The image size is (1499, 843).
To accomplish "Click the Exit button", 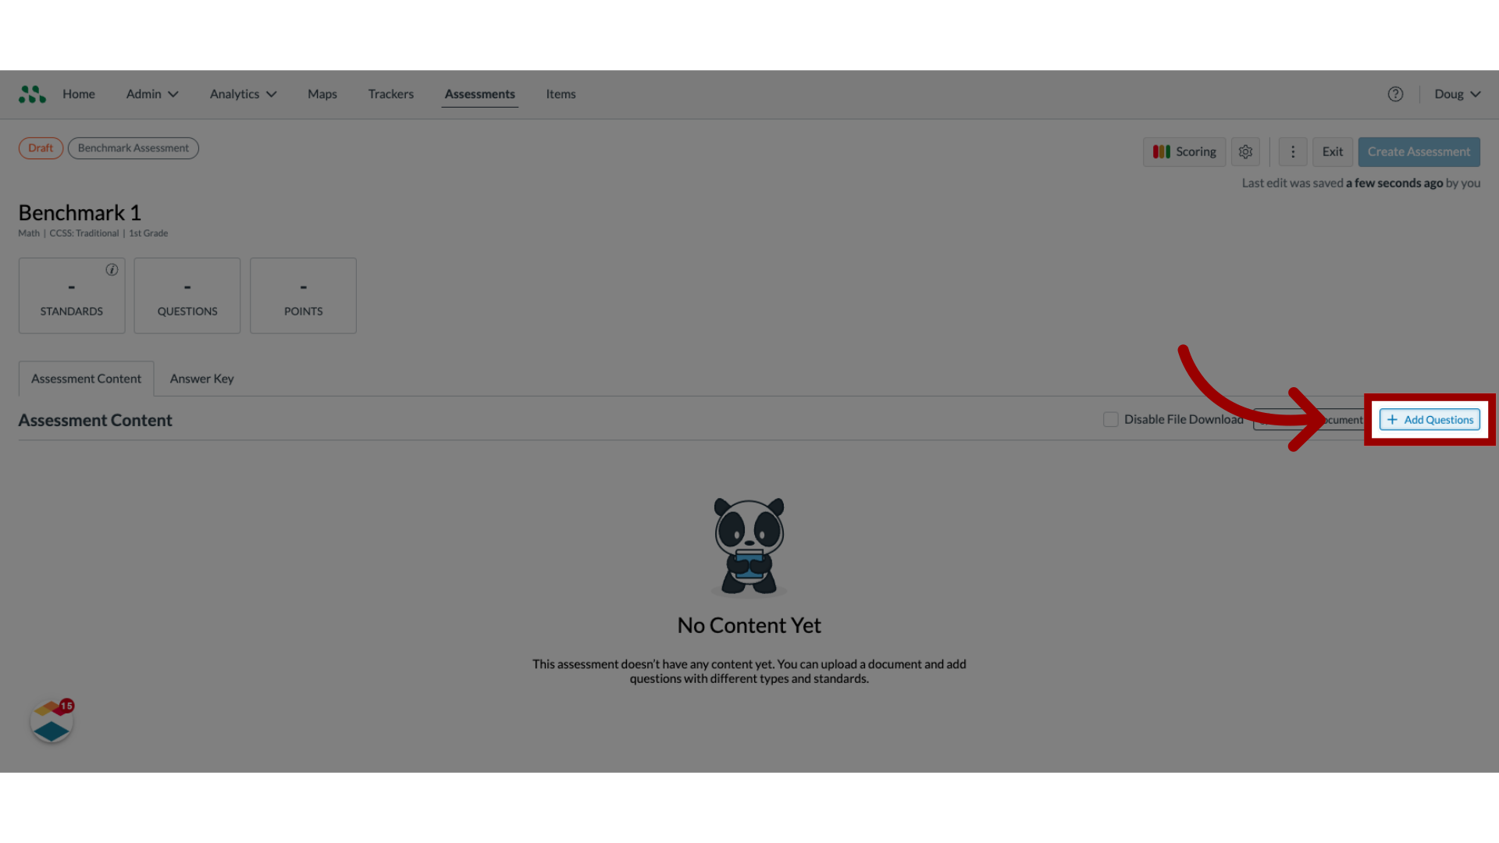I will point(1332,151).
